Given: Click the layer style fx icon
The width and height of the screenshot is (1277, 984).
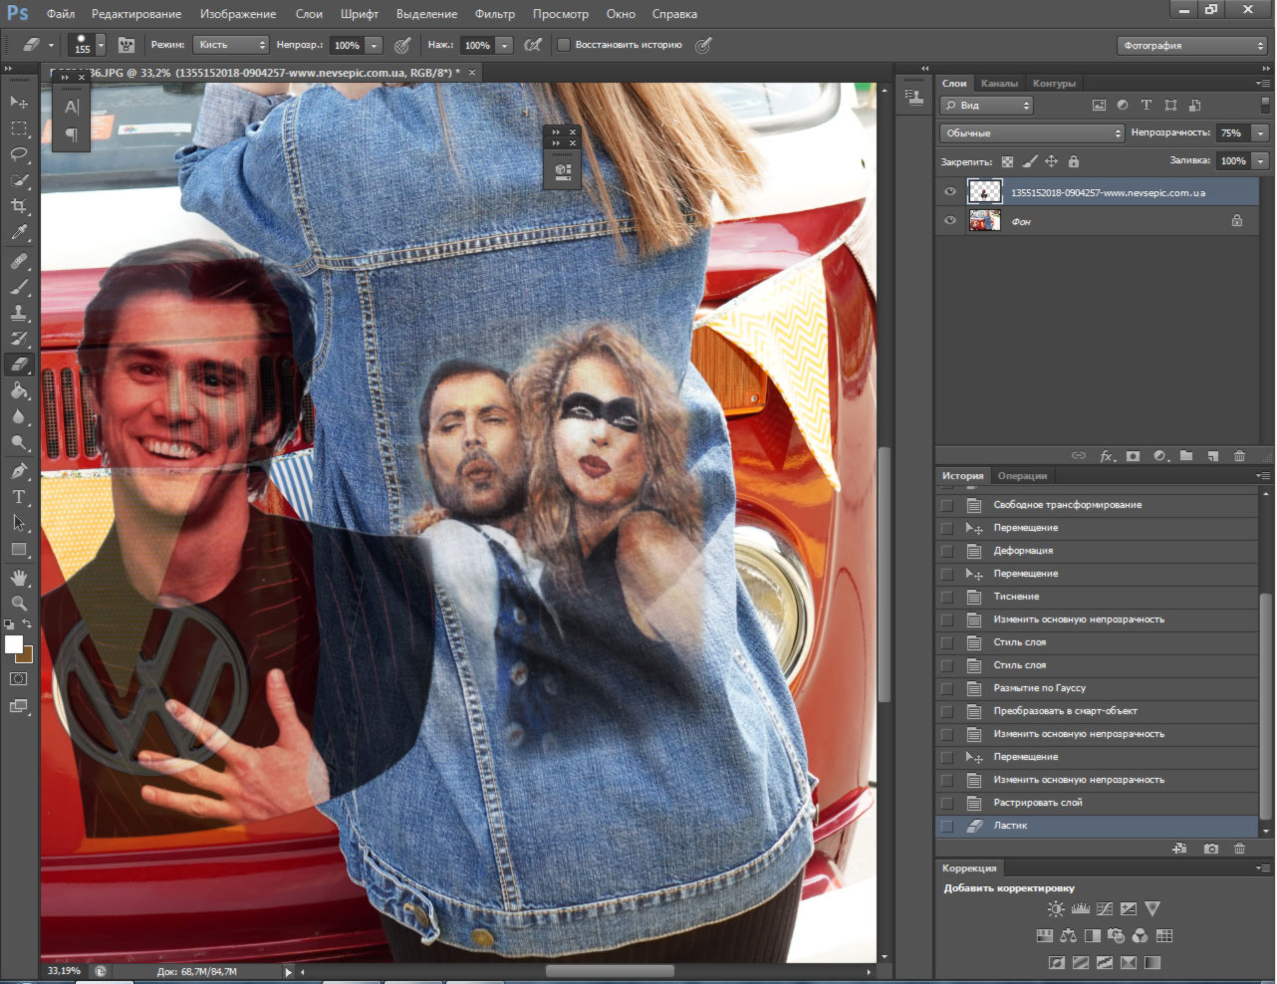Looking at the screenshot, I should coord(1107,456).
